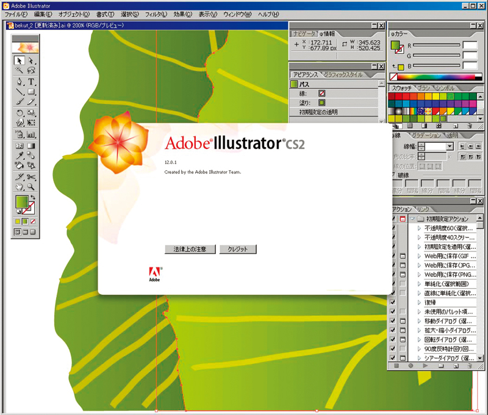Toggle checkmark for 拡大・縮小ダイアログ action
The image size is (488, 415).
(393, 330)
